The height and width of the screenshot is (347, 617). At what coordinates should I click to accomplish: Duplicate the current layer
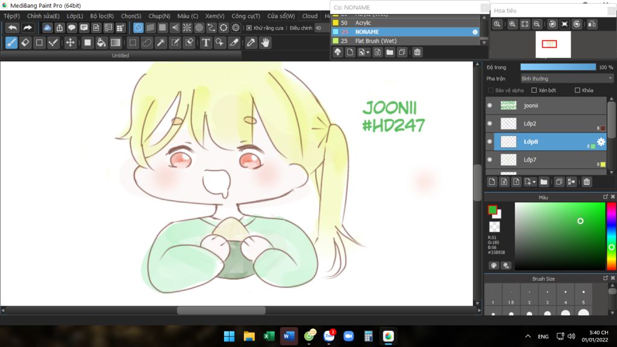pyautogui.click(x=559, y=182)
